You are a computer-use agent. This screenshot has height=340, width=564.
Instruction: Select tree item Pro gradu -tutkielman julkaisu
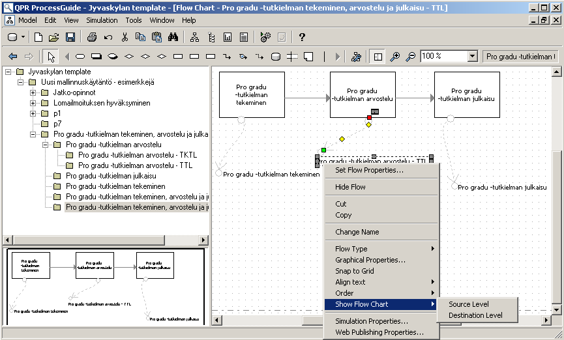[111, 176]
